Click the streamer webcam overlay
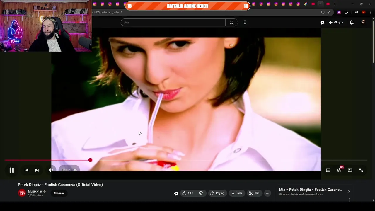Screen dimensions: 375x211 click(46, 26)
